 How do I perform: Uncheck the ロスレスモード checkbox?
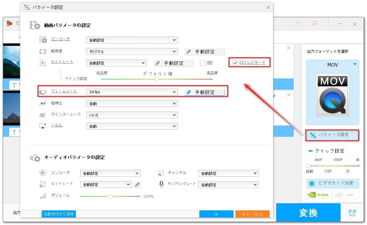(235, 63)
